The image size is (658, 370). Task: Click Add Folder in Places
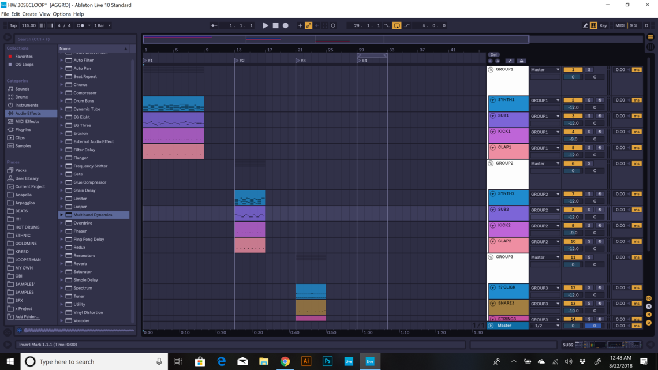point(27,317)
